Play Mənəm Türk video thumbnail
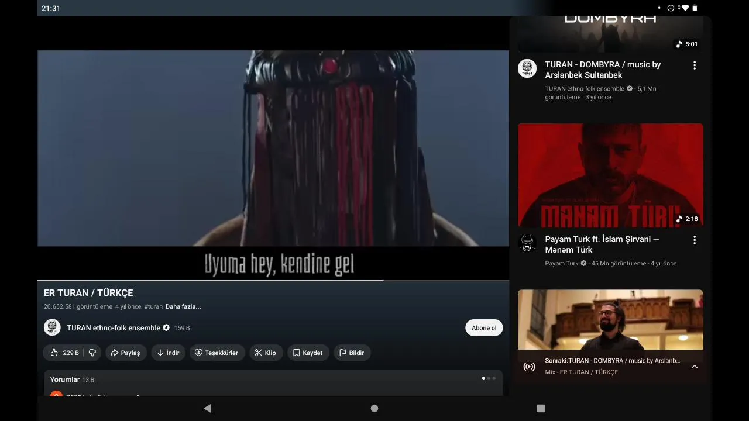The image size is (749, 421). pos(610,175)
